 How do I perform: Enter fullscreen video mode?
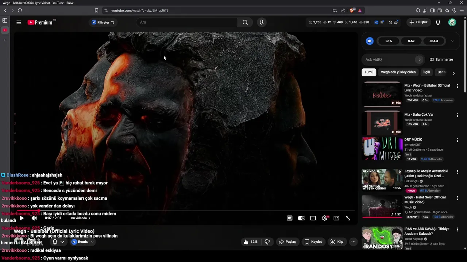(348, 218)
